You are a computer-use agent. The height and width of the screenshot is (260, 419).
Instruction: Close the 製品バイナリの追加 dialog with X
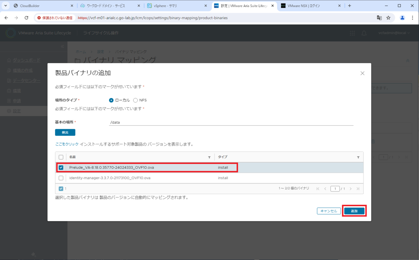(x=362, y=73)
